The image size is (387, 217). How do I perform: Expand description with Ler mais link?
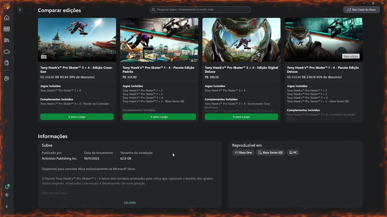tap(130, 202)
